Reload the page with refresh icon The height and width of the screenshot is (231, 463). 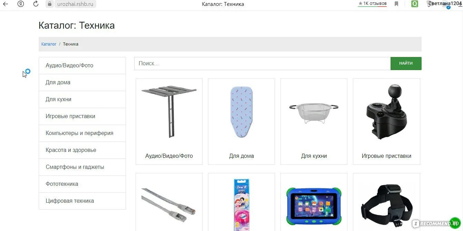36,4
